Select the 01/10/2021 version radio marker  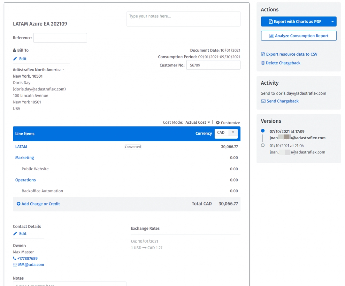[263, 145]
